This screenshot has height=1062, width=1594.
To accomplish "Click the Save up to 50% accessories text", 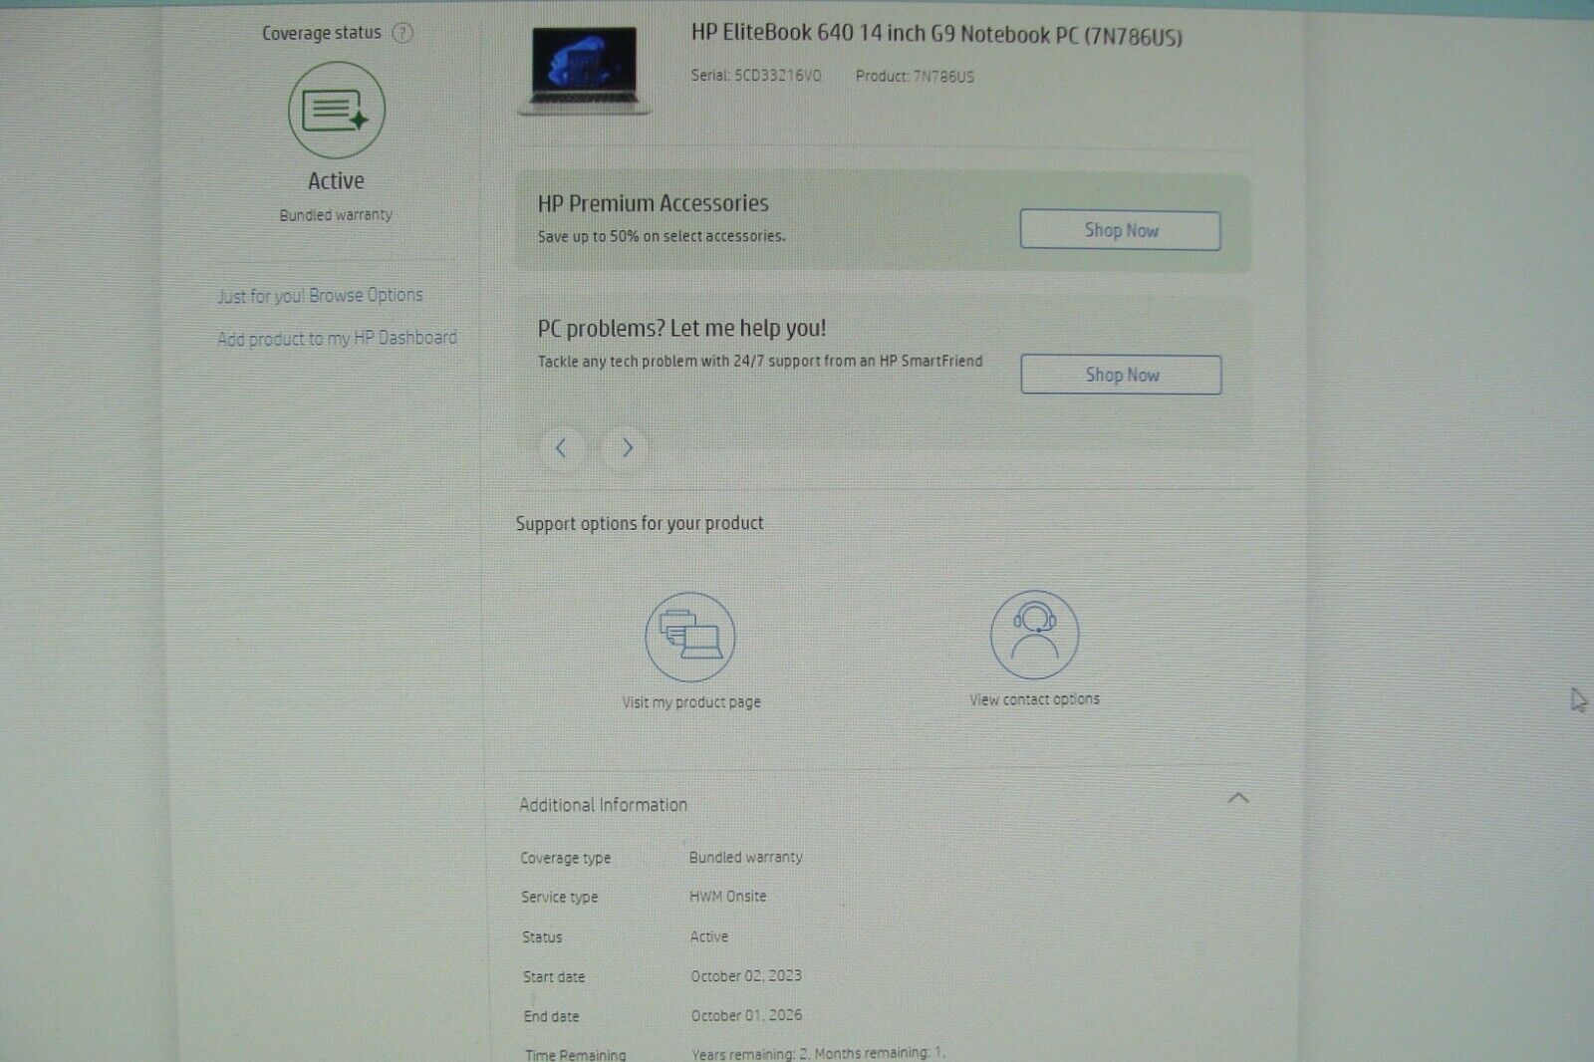I will pos(662,236).
